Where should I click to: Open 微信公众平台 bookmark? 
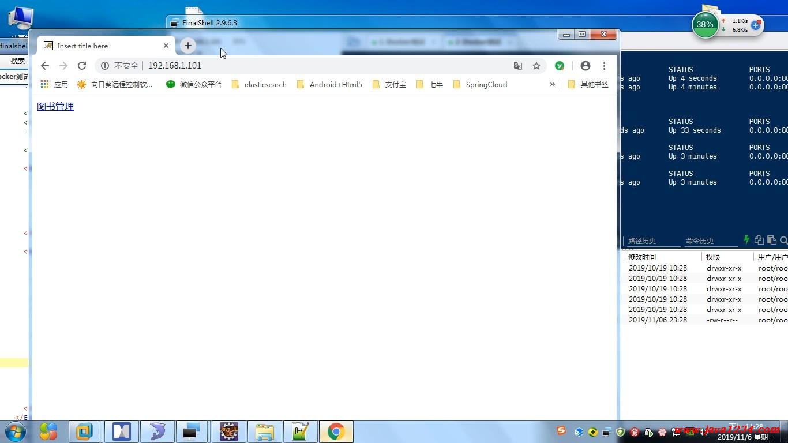[194, 84]
